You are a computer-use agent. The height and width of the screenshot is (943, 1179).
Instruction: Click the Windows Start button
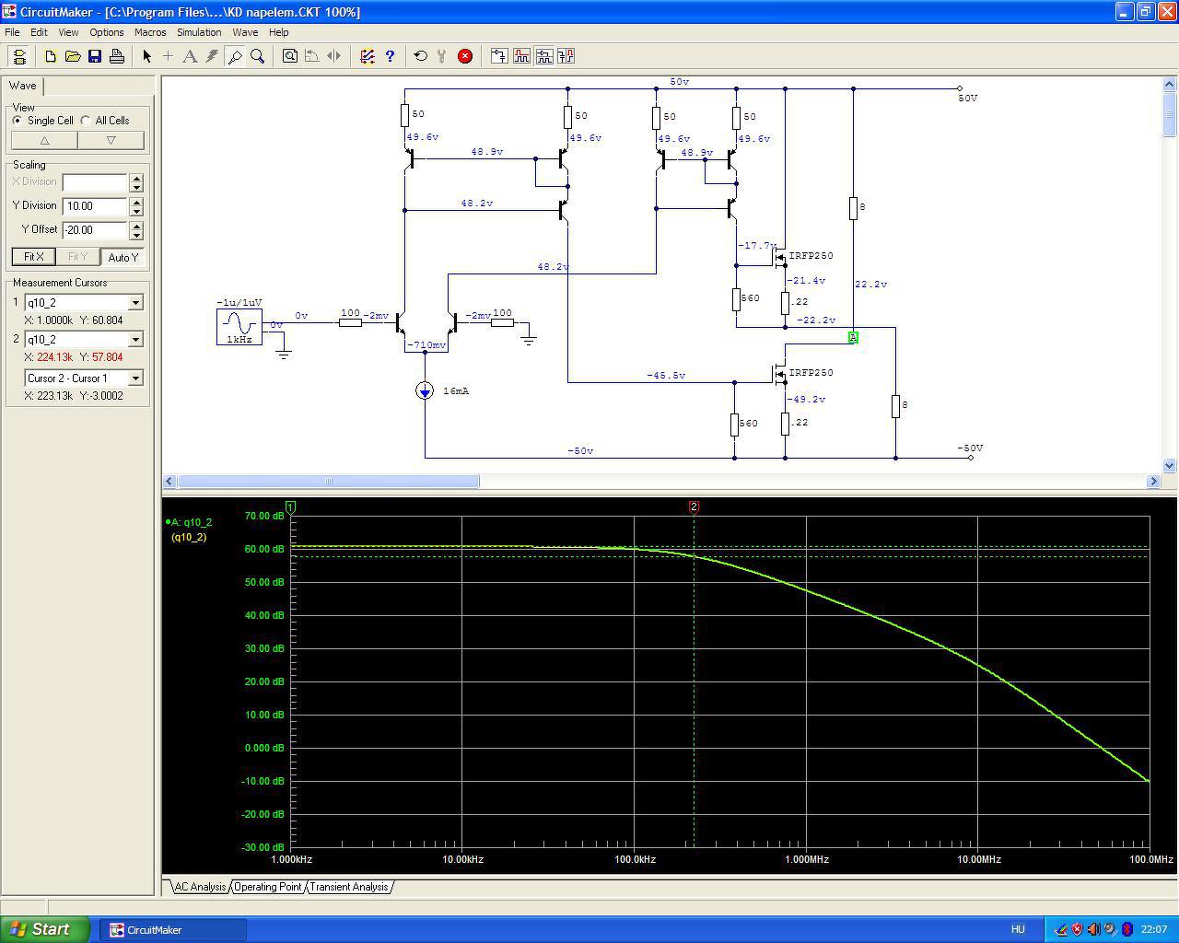(44, 929)
